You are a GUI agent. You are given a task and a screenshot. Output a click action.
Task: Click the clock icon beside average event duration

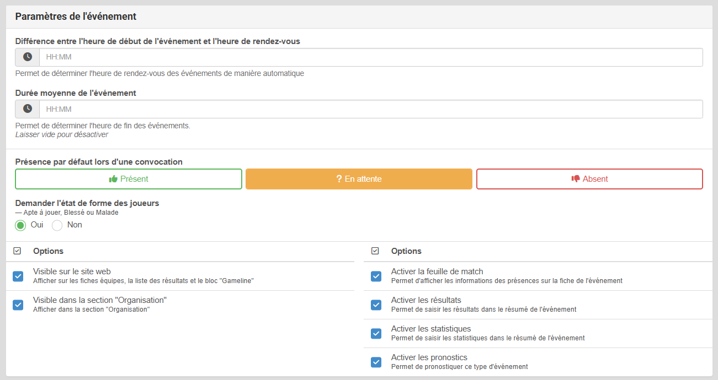coord(27,109)
